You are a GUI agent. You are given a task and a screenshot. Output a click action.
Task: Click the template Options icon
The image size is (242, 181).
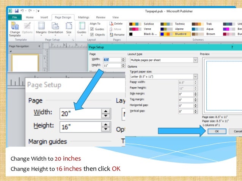click(x=27, y=26)
